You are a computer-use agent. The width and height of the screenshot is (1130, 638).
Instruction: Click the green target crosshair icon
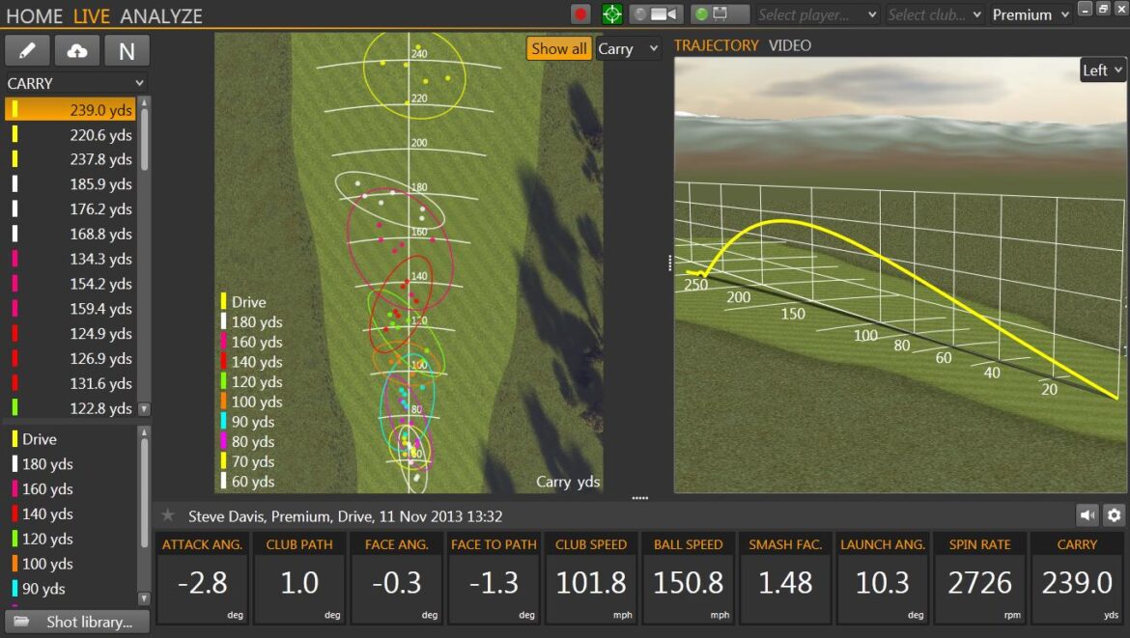pos(611,14)
